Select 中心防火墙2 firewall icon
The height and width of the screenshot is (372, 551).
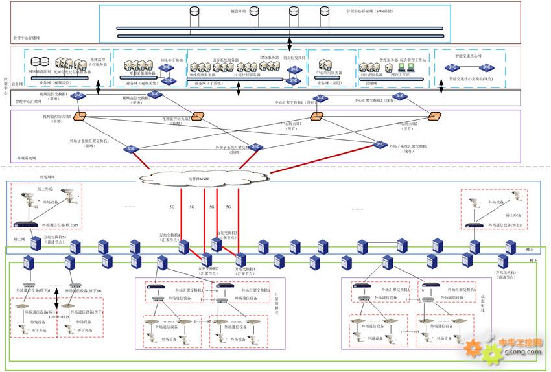[x=436, y=117]
